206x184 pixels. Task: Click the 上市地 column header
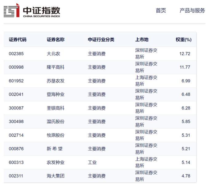click(x=142, y=40)
